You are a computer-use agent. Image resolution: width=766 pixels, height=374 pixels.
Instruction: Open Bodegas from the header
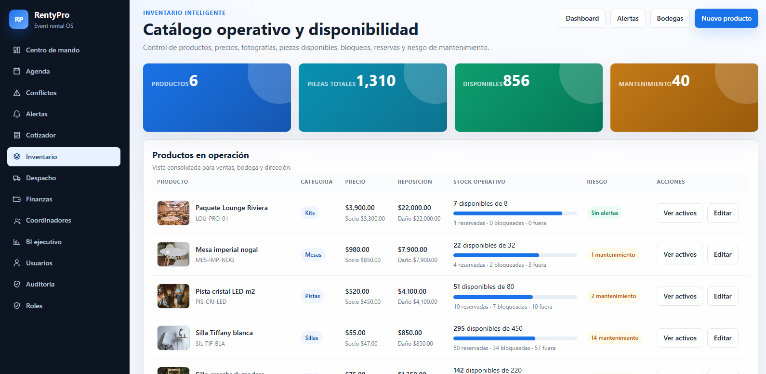(670, 18)
